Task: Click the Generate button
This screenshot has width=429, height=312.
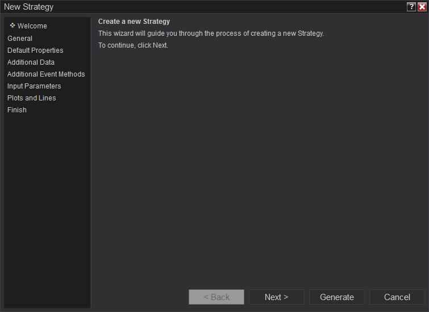Action: click(x=337, y=297)
